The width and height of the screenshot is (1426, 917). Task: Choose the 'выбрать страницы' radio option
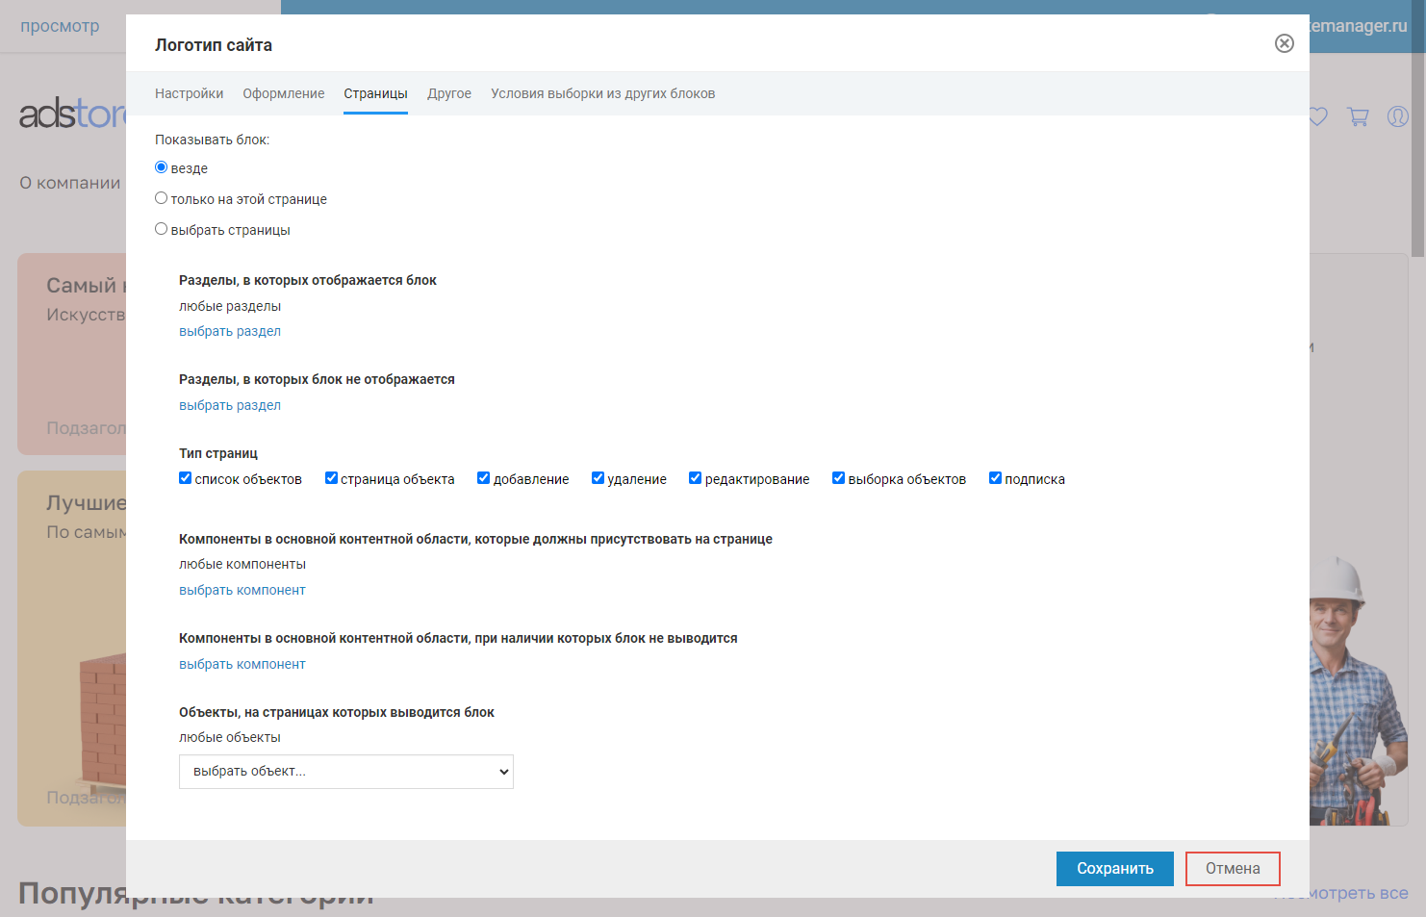point(162,229)
